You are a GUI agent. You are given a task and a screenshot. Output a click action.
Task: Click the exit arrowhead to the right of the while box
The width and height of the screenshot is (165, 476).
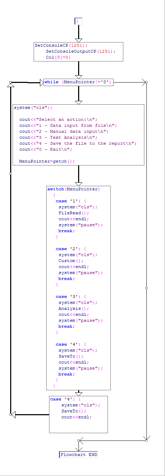click(144, 83)
